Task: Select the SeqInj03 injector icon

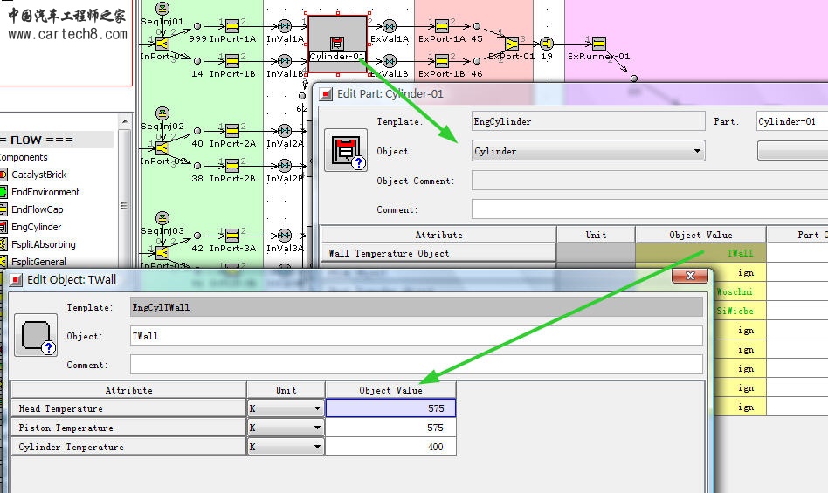Action: (x=162, y=217)
